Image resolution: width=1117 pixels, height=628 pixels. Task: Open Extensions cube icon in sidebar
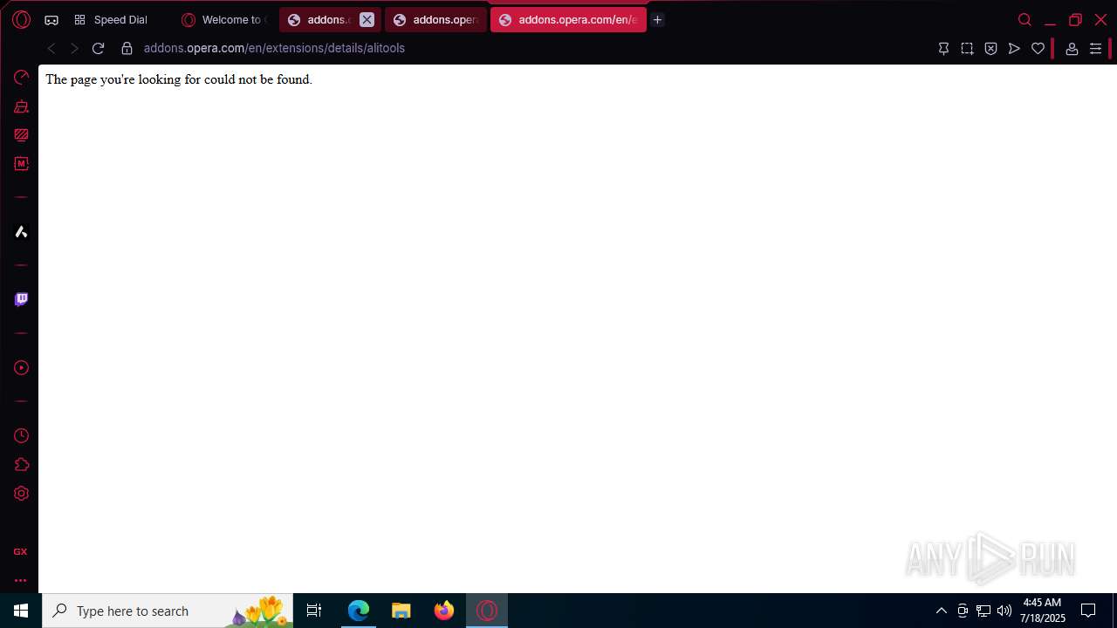click(21, 464)
